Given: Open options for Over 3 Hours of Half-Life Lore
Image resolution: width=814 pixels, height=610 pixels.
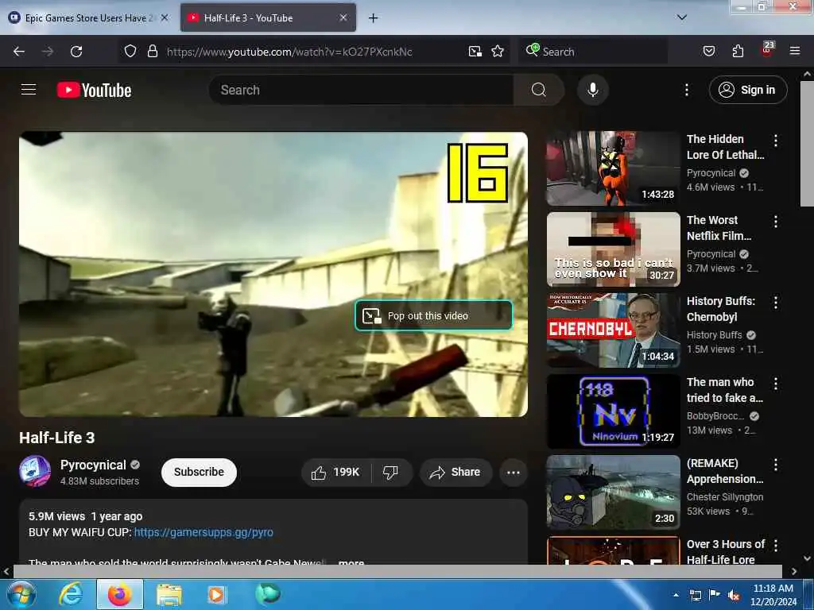Looking at the screenshot, I should click(776, 545).
